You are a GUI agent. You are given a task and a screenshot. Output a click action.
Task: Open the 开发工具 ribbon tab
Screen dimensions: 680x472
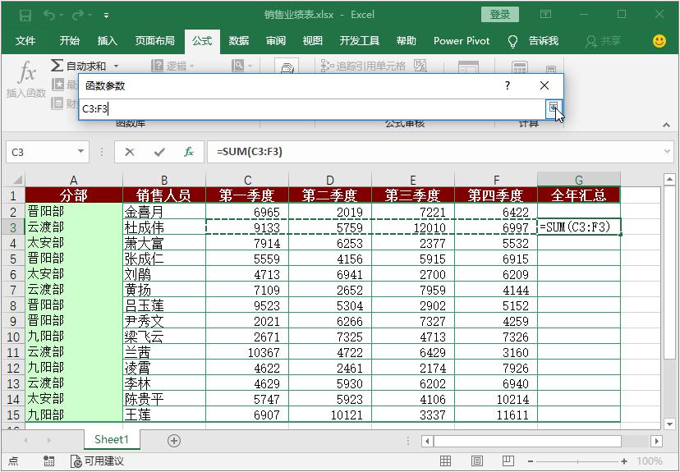click(x=360, y=41)
